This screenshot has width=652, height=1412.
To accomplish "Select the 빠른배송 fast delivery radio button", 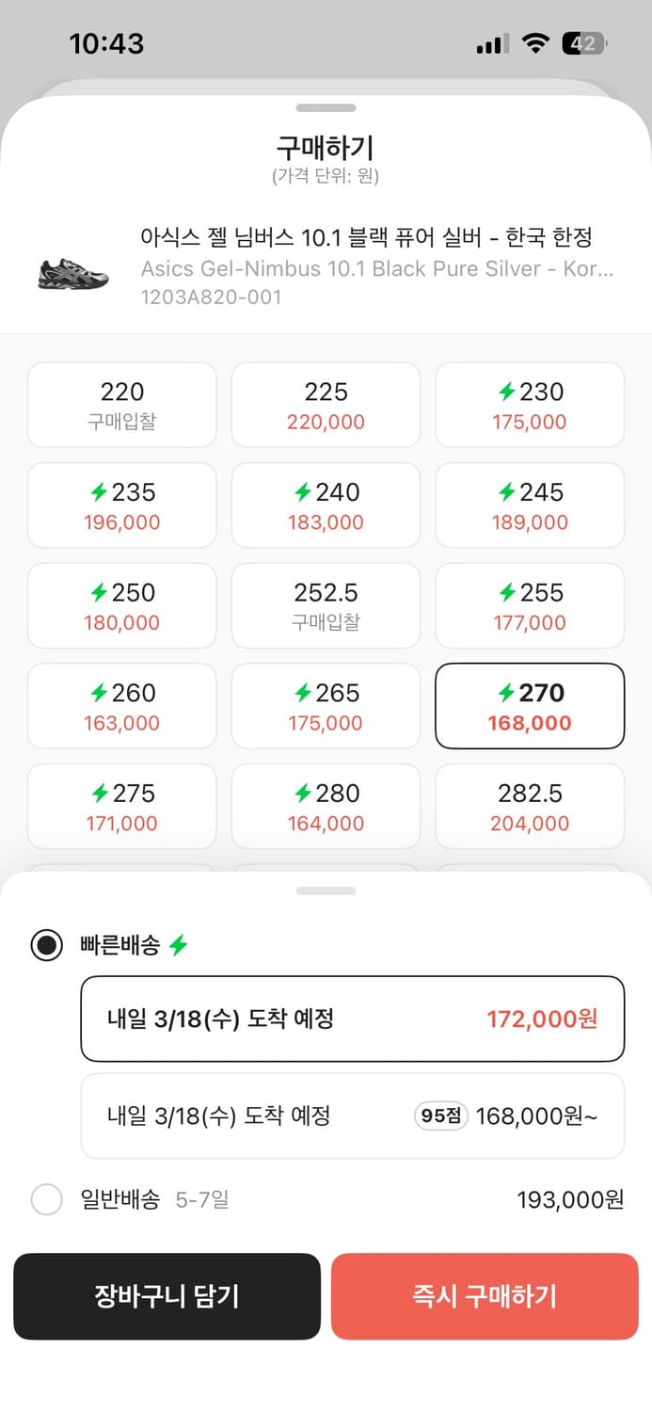I will click(46, 945).
